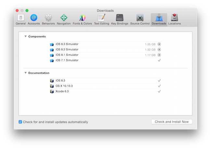Viewport: 211px width, 149px height.
Task: Click Check and Install Now button
Action: pyautogui.click(x=172, y=122)
